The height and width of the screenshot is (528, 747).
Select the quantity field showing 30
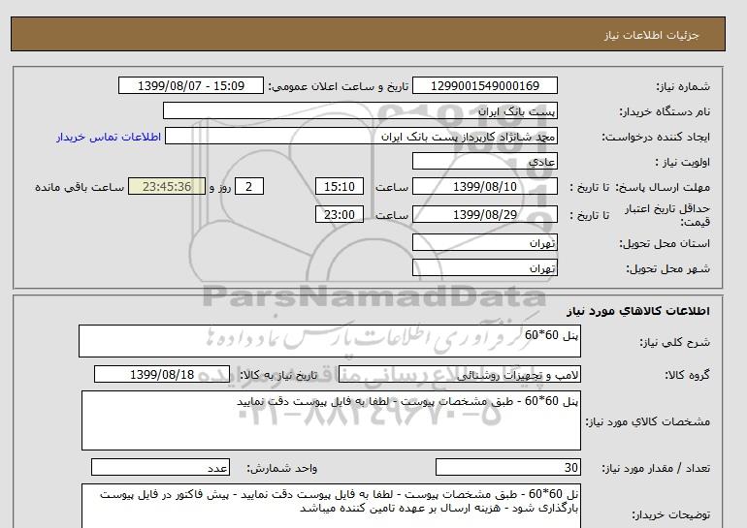tap(507, 467)
